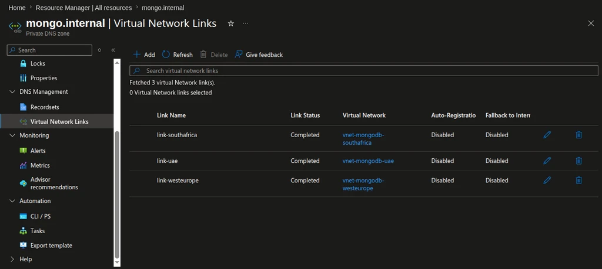Click '0 Virtual Network links selected' text
Viewport: 602px width, 269px height.
tap(170, 93)
